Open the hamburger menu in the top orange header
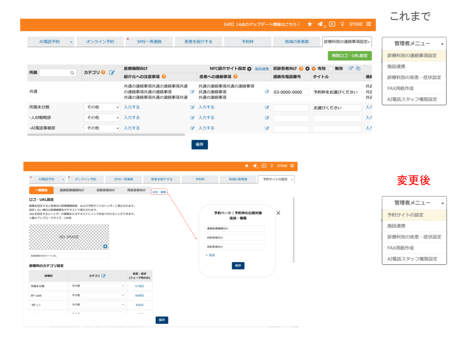 click(x=369, y=24)
